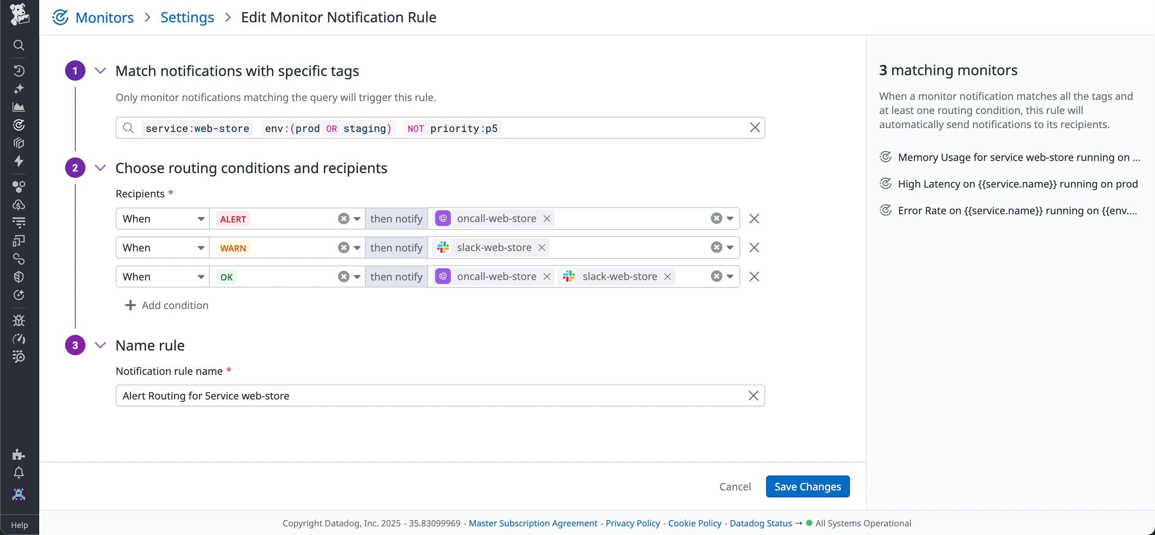Open Master Subscription Agreement link
The height and width of the screenshot is (535, 1155).
pyautogui.click(x=533, y=523)
